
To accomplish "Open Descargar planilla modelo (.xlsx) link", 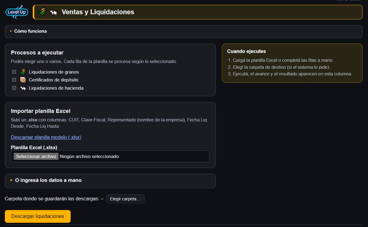I will pyautogui.click(x=46, y=137).
